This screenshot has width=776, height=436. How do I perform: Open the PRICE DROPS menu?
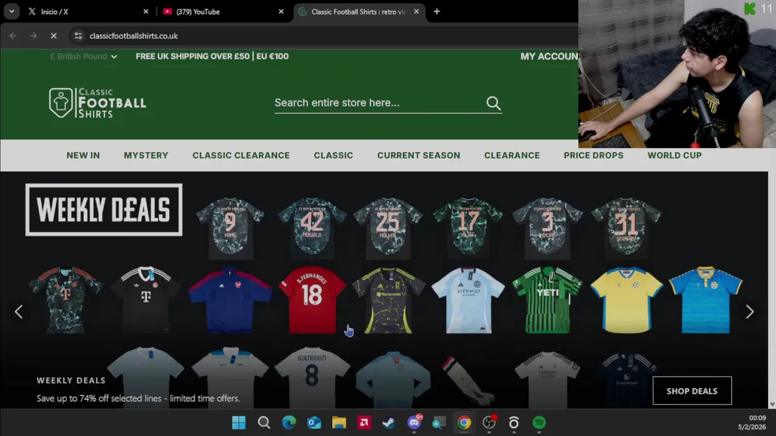click(x=594, y=156)
